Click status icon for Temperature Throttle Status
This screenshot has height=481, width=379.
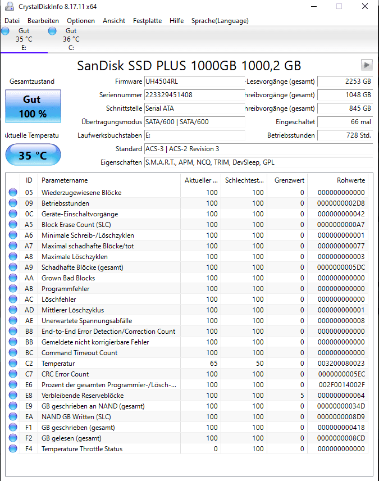coord(13,448)
